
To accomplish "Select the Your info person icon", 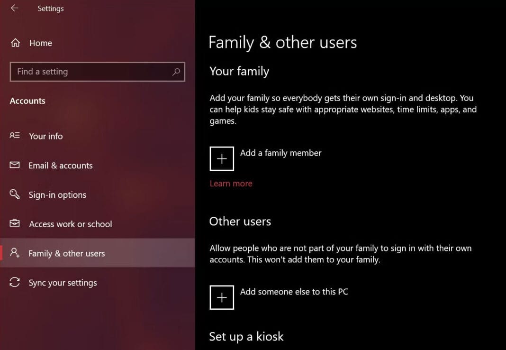I will pos(14,136).
